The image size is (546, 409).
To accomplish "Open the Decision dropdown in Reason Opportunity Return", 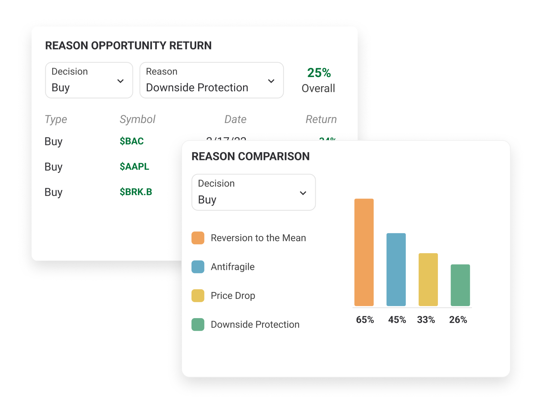I will [89, 80].
